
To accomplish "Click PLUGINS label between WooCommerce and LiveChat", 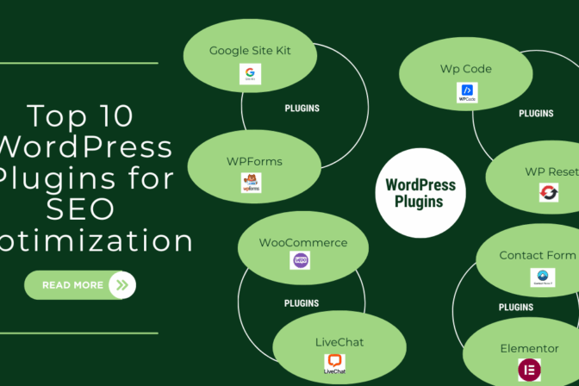I will (302, 303).
